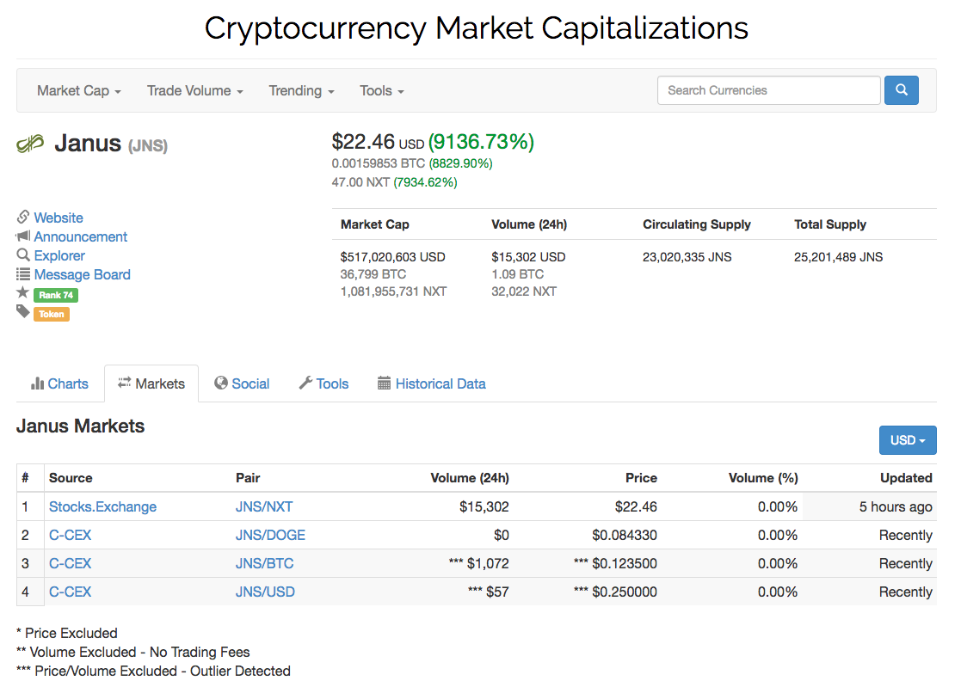Open the Historical Data tab
Viewport: 961px width, 687px height.
[x=432, y=383]
